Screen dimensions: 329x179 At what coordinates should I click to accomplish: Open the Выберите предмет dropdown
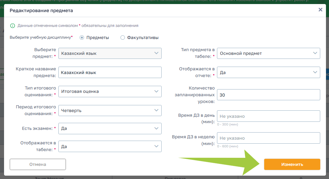(x=110, y=53)
